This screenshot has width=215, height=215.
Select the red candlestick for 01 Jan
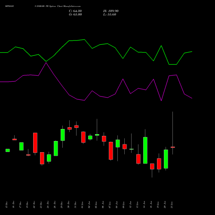coord(83,137)
